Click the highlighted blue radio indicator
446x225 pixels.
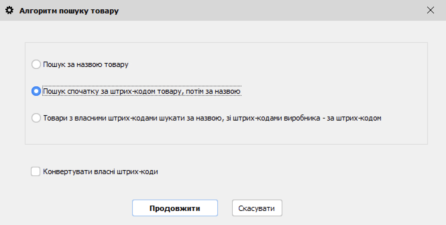coord(36,91)
